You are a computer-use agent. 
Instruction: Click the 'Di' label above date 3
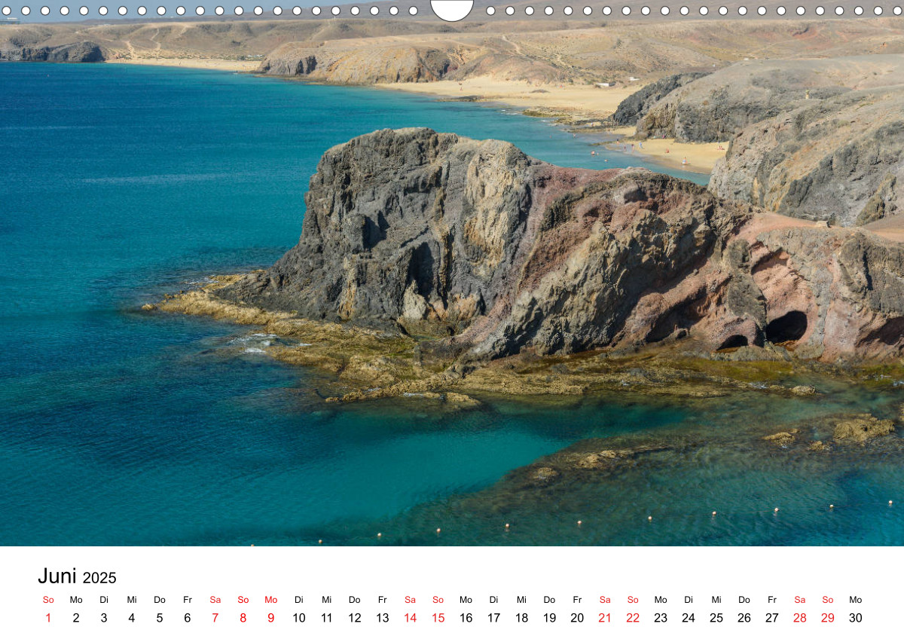tap(104, 600)
